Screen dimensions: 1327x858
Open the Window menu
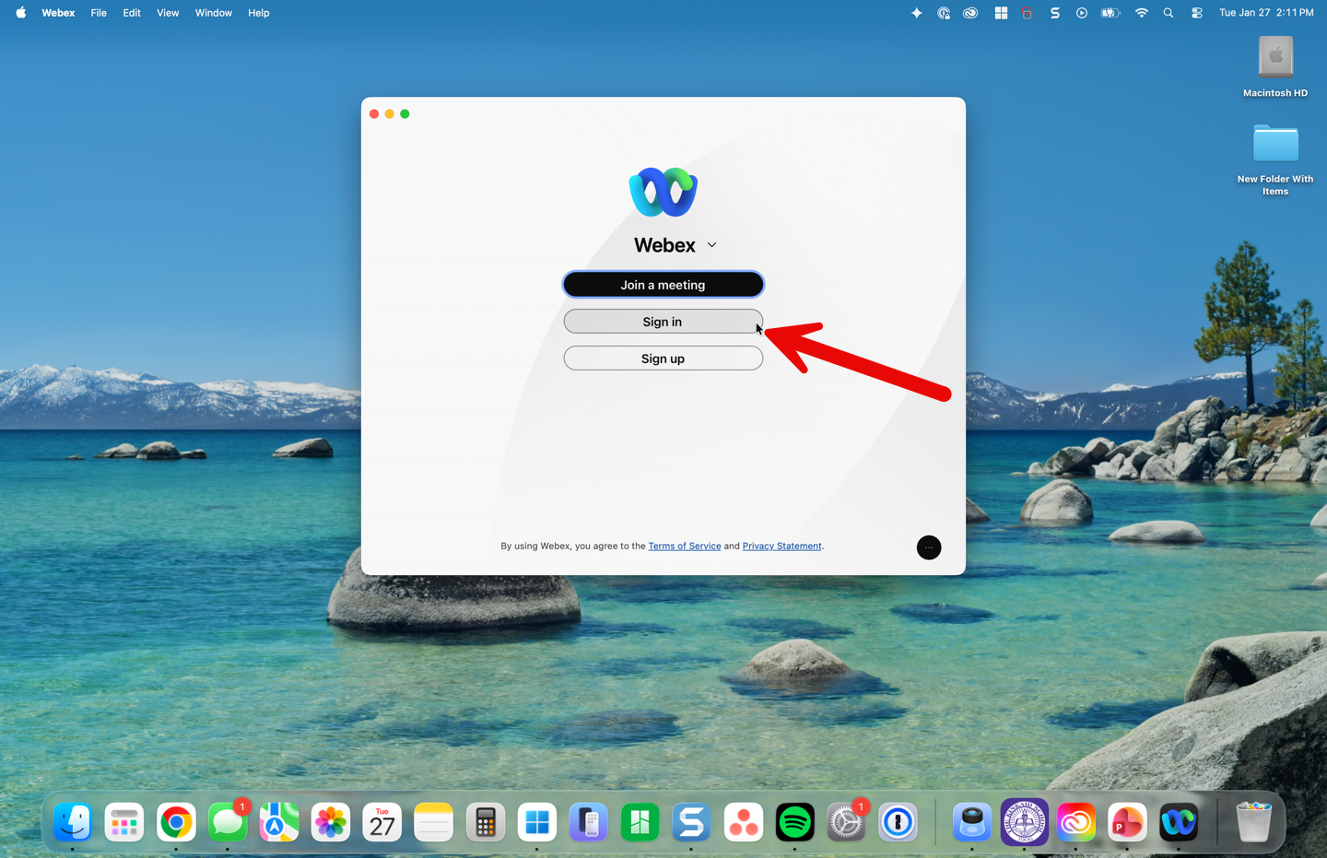(214, 13)
